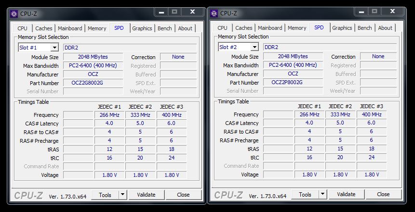Click JEDEC #2 333 MHz frequency in Slot #1 window
This screenshot has width=415, height=212.
click(x=140, y=115)
